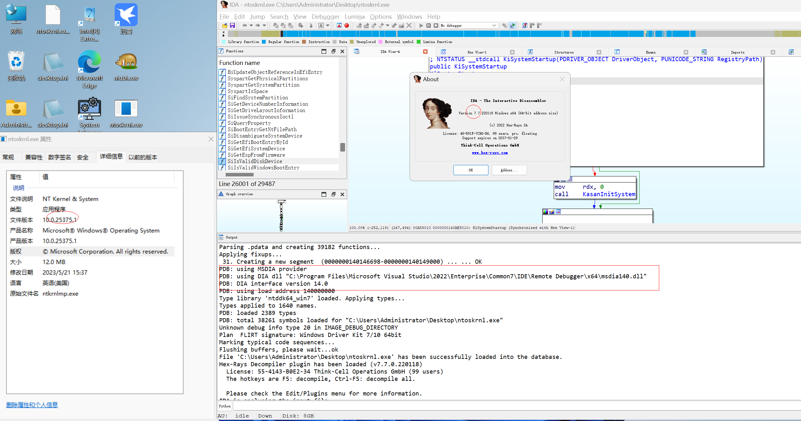The width and height of the screenshot is (801, 421).
Task: Click the Stop process debugger icon
Action: [x=436, y=25]
